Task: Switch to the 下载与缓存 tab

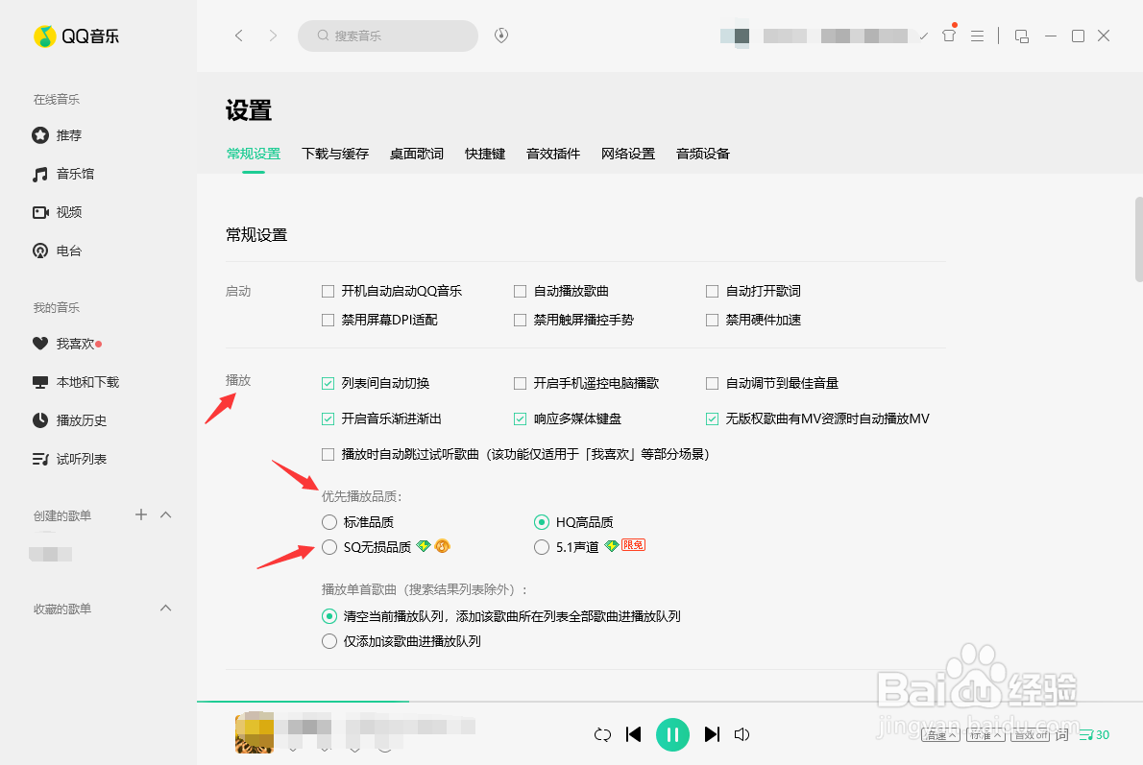Action: pos(334,153)
